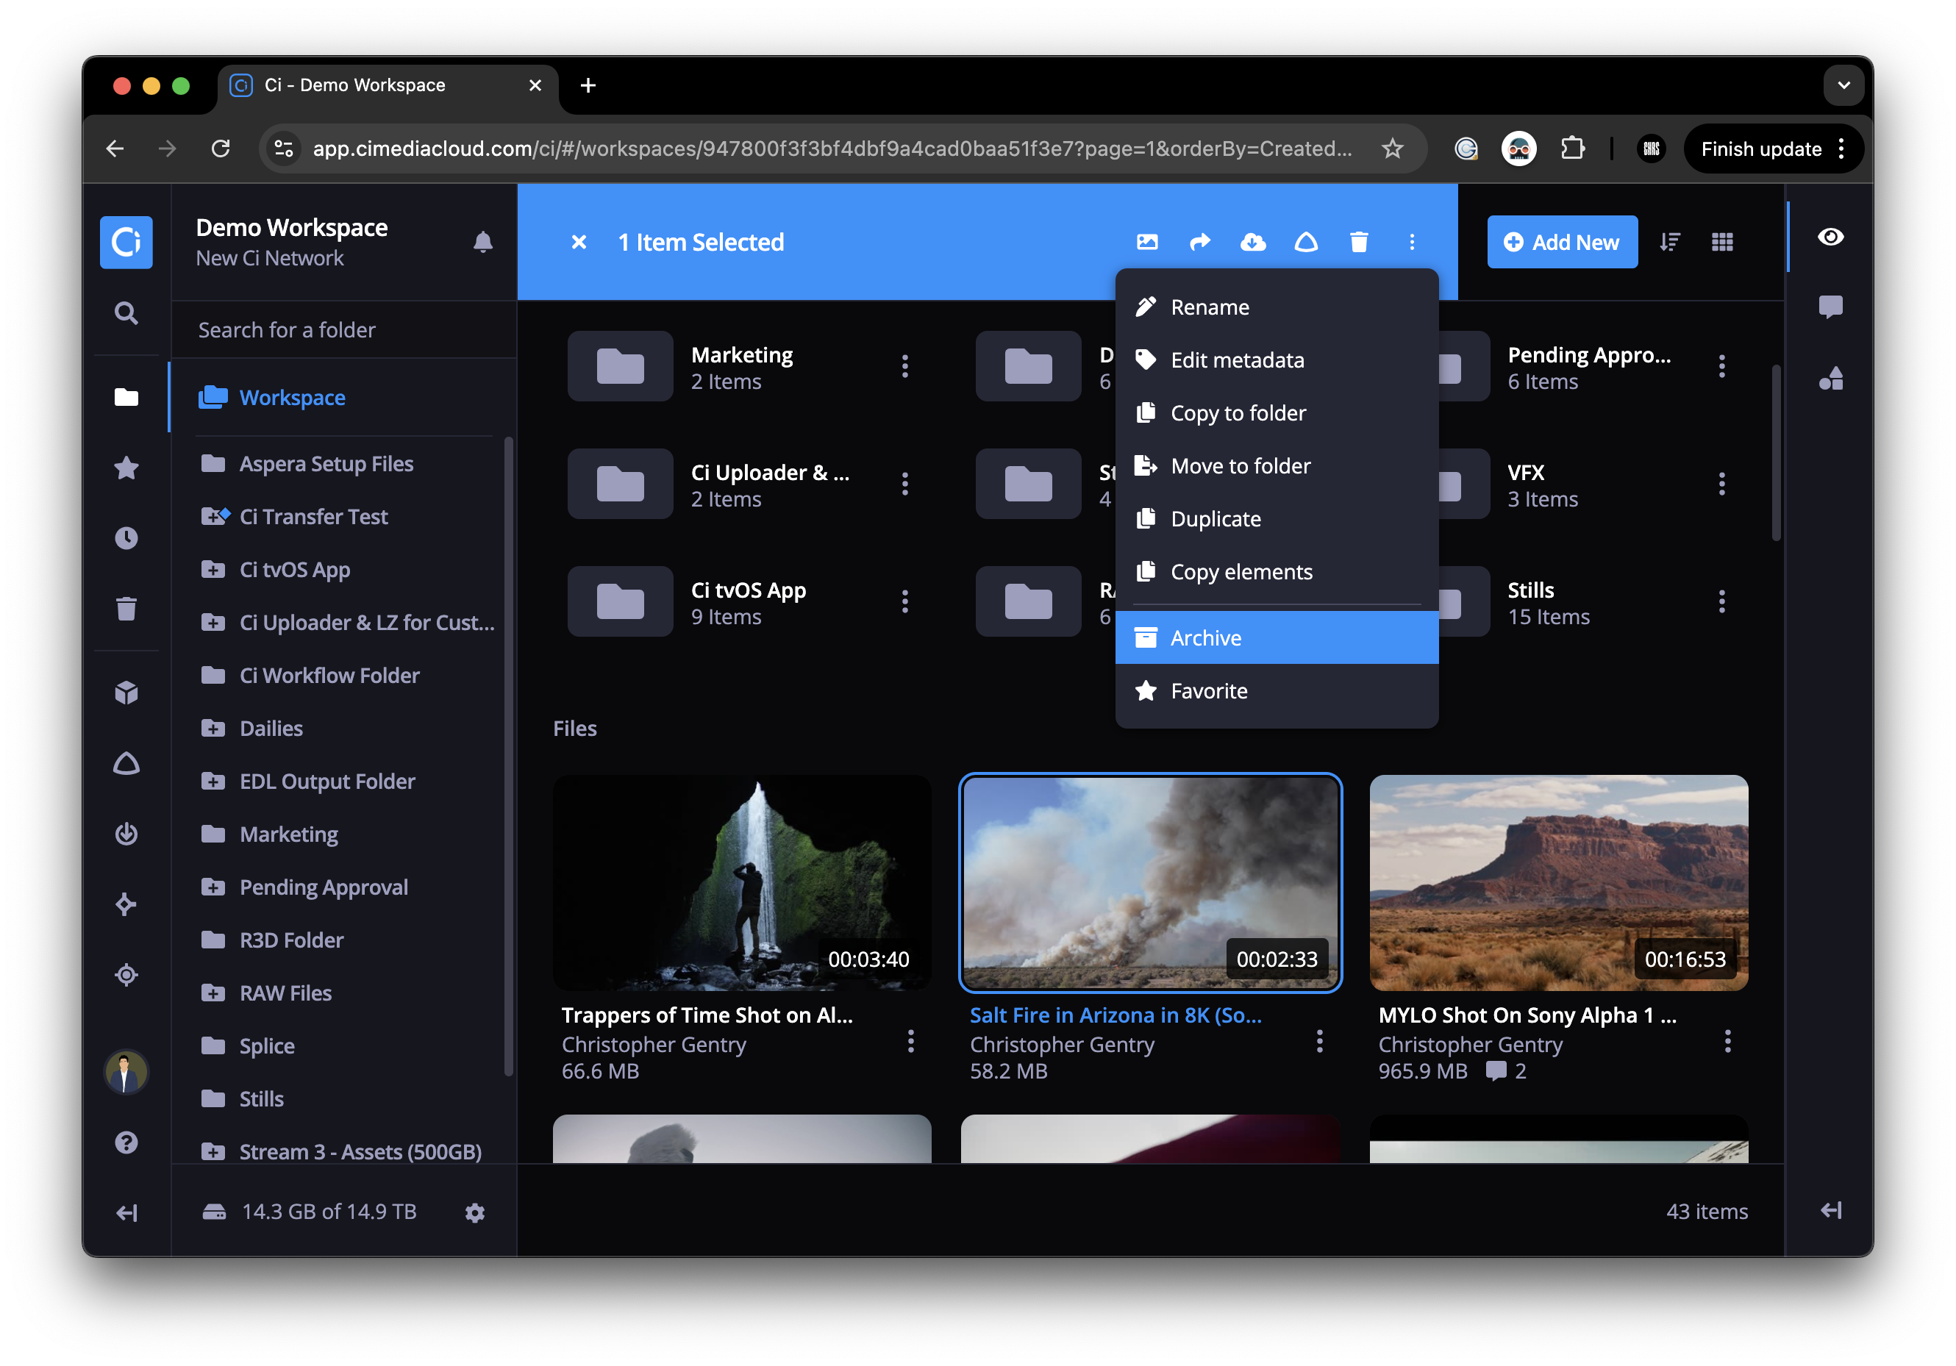Open the help question mark icon
This screenshot has height=1366, width=1956.
tap(126, 1142)
